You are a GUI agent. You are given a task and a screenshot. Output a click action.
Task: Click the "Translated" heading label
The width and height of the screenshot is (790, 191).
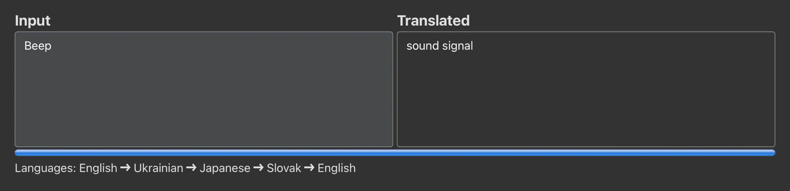point(433,20)
